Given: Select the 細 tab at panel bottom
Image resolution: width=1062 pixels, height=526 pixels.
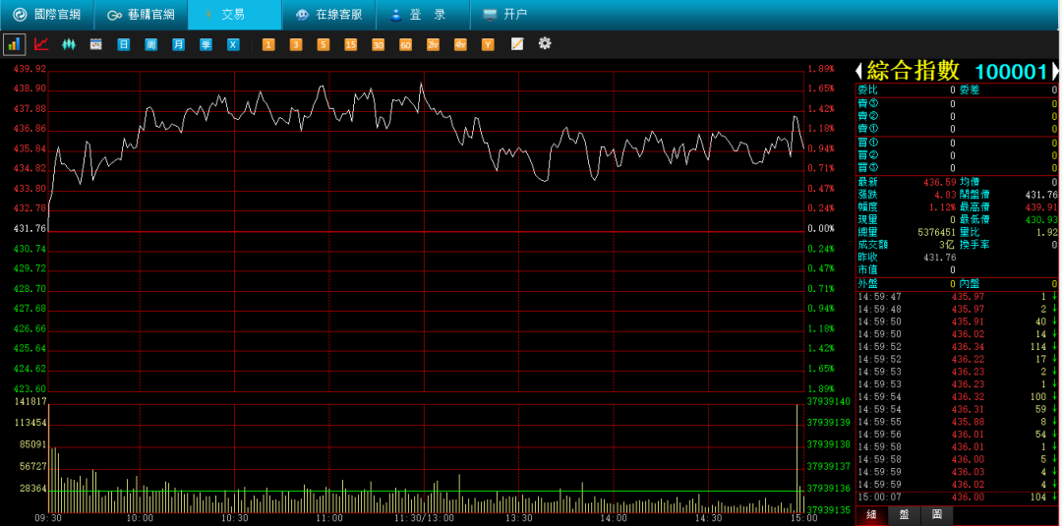Looking at the screenshot, I should pyautogui.click(x=871, y=514).
